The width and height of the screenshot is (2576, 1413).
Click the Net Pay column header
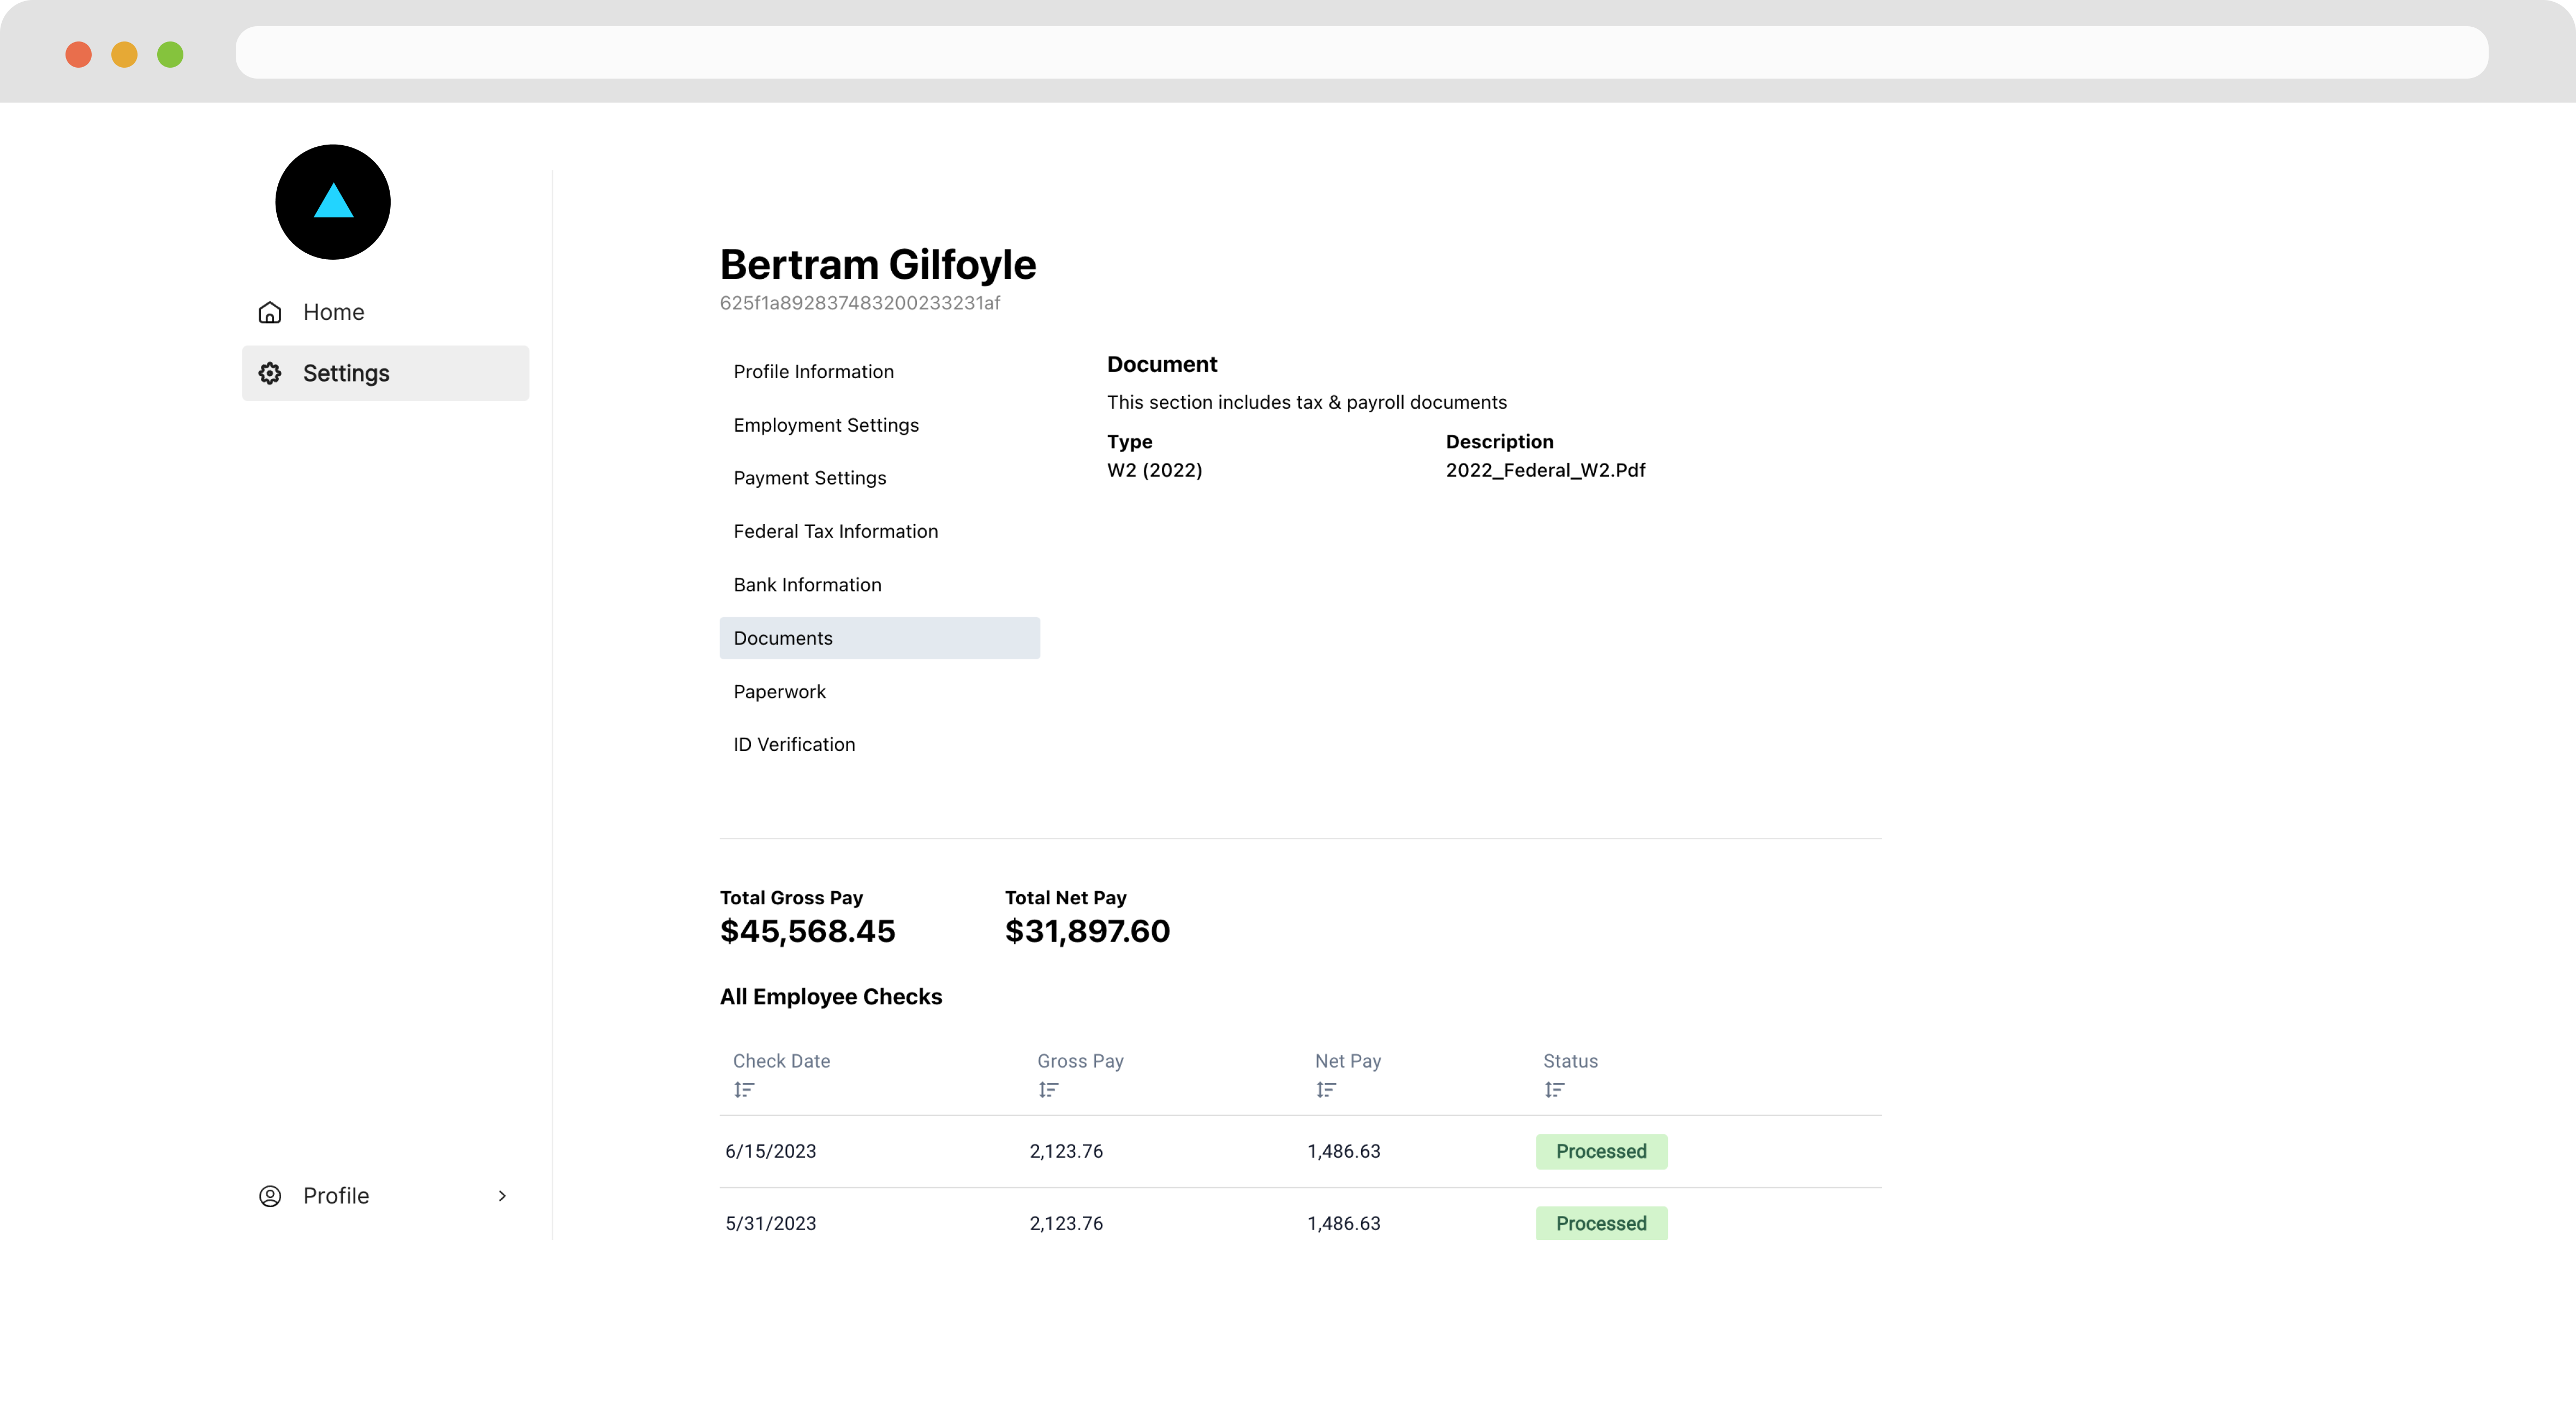(1347, 1061)
